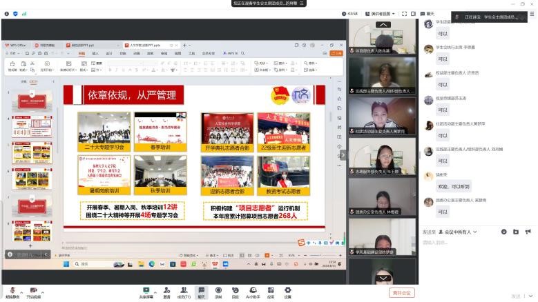Viewport: 538px width, 302px height.
Task: Open the Share Screen (共享屏幕) option
Action: tap(146, 292)
